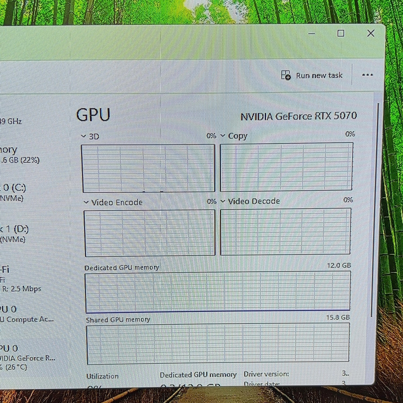This screenshot has width=403, height=403.
Task: Open the three-dot more options menu
Action: tap(367, 75)
